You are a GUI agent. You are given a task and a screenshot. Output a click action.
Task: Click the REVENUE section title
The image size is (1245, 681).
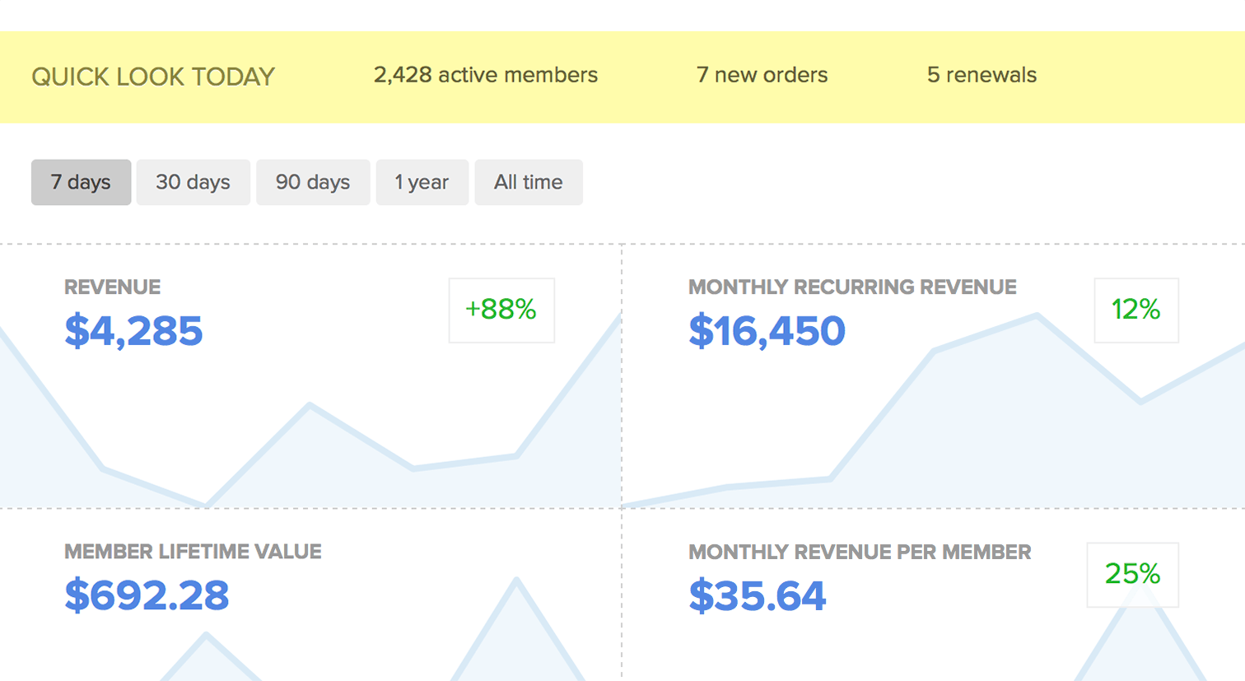point(113,287)
